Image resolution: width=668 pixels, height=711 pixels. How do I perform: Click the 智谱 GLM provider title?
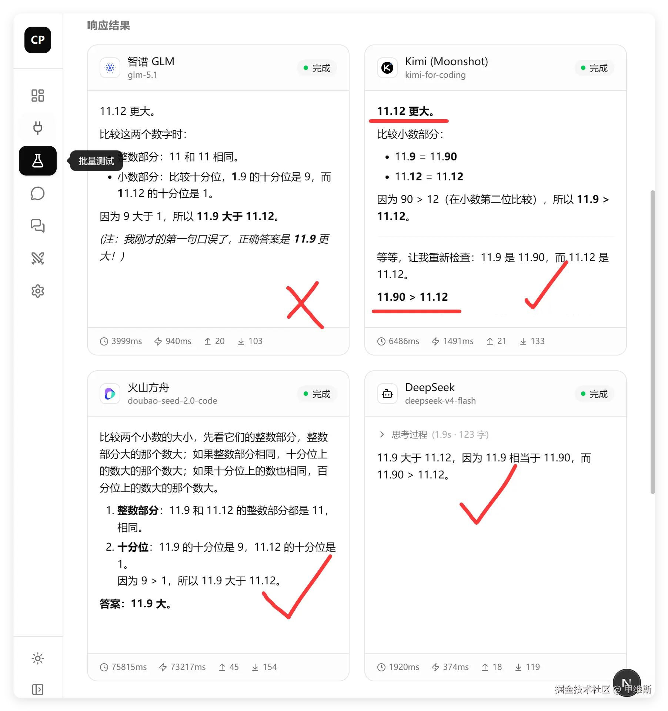[151, 61]
